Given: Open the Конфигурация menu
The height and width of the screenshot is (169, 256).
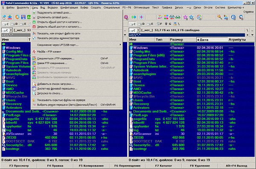Looking at the screenshot, I should coord(69,8).
